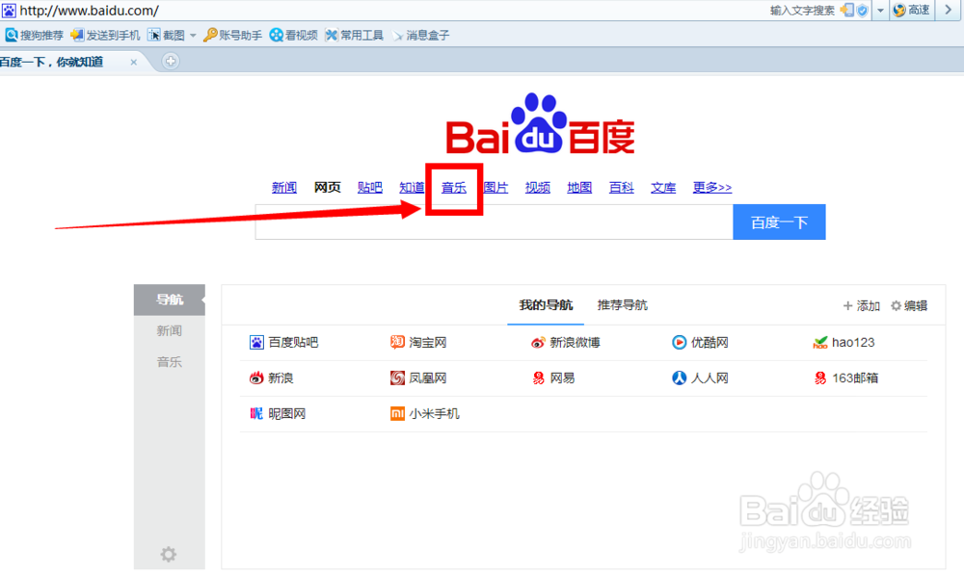This screenshot has width=964, height=574.
Task: Click the 百度贴吧 paw icon
Action: coord(256,343)
